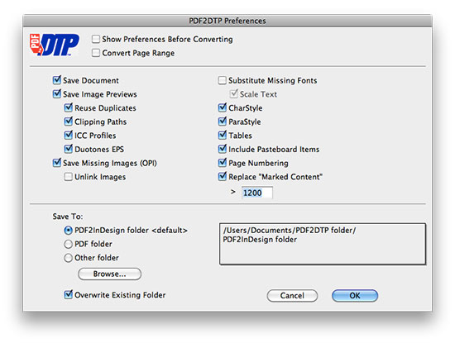This screenshot has height=343, width=455.
Task: Uncheck the ParaStyle option
Action: pos(223,121)
